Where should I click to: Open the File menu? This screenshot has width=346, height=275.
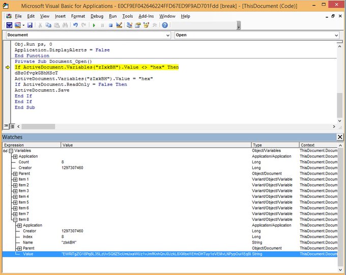point(18,16)
